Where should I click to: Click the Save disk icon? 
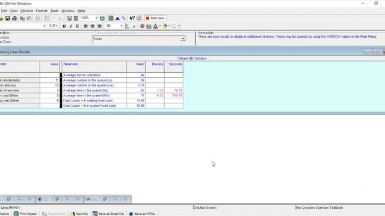pos(8,19)
